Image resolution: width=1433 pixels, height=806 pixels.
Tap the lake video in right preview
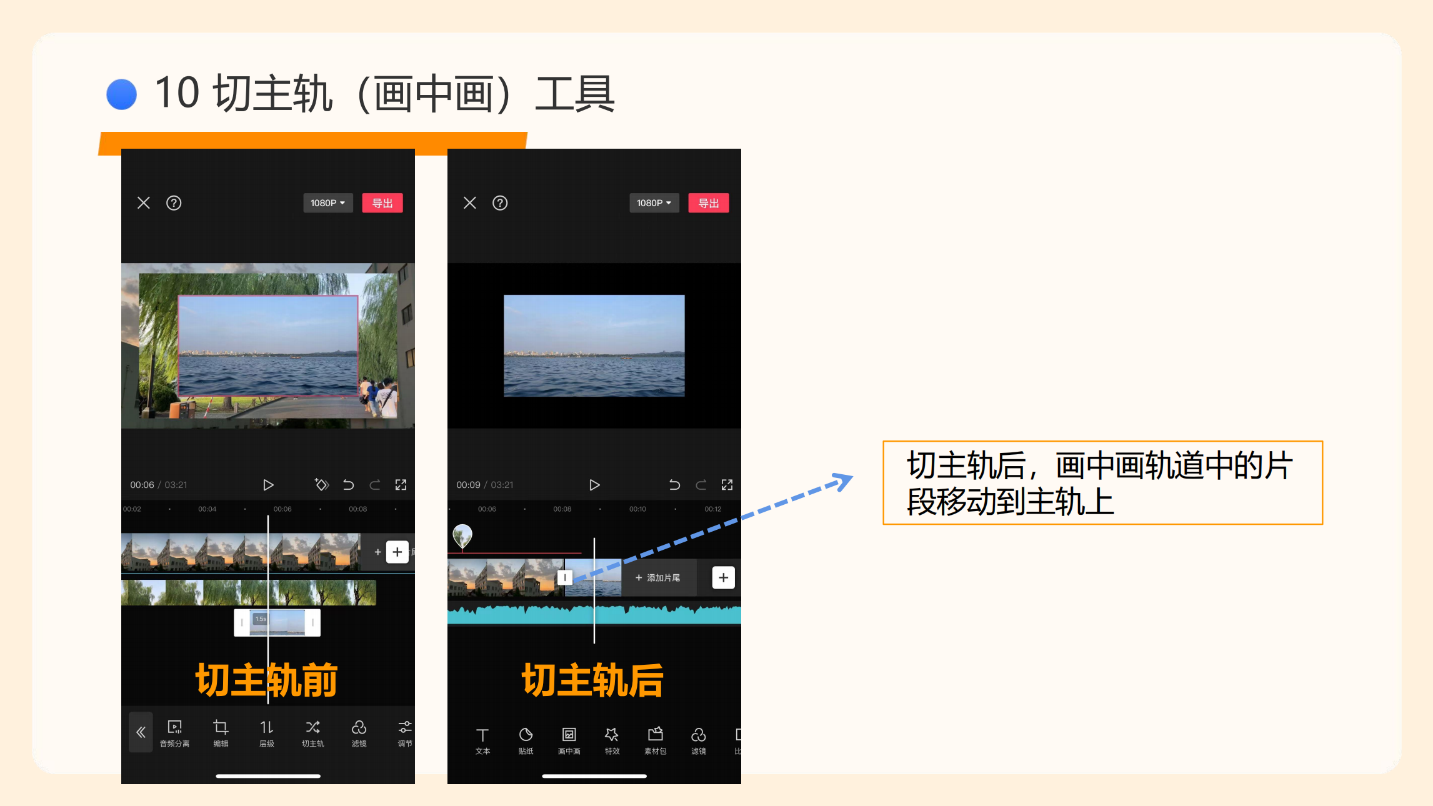click(594, 346)
